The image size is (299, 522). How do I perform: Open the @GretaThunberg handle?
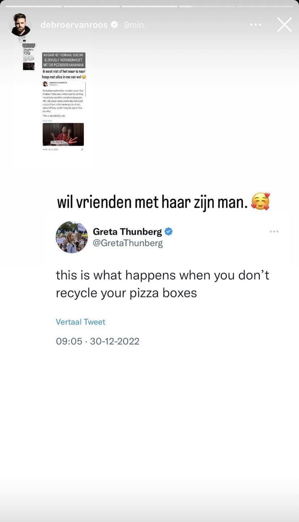128,243
